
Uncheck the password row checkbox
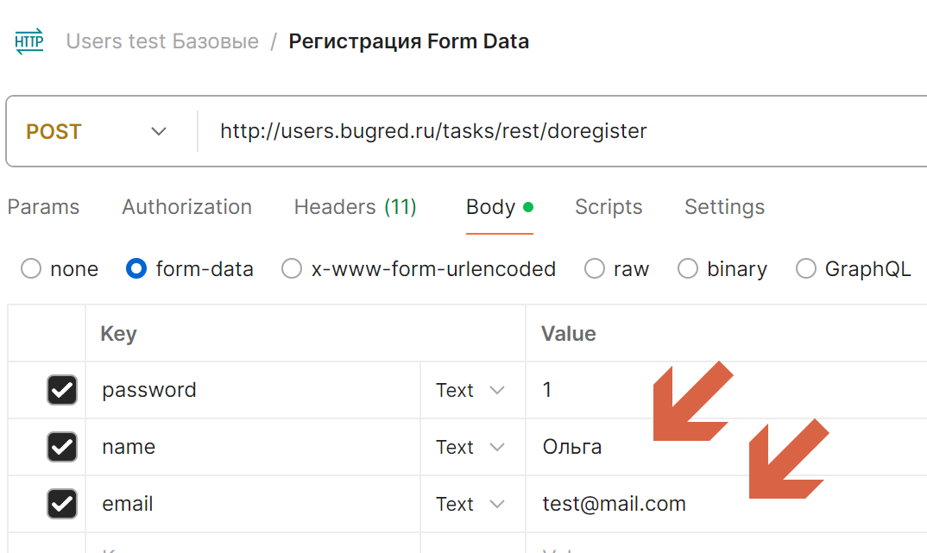click(x=62, y=390)
